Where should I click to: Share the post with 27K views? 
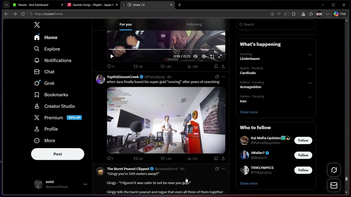(223, 158)
